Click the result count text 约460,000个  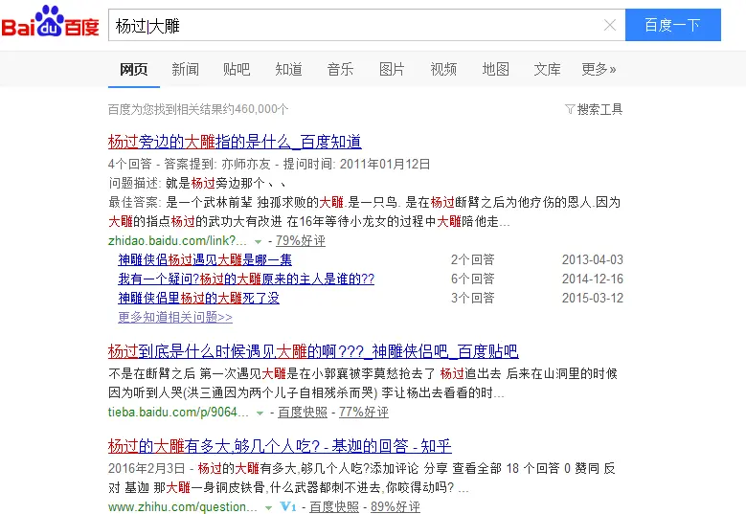coord(256,109)
